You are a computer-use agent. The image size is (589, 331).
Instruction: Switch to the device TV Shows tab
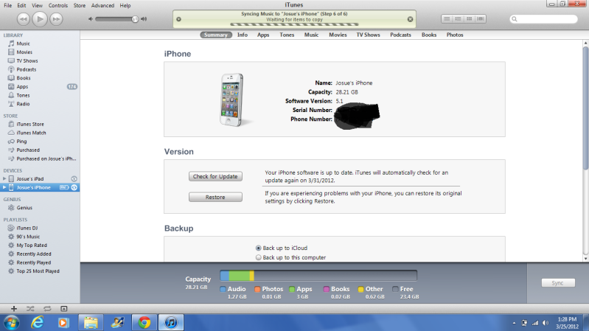368,35
